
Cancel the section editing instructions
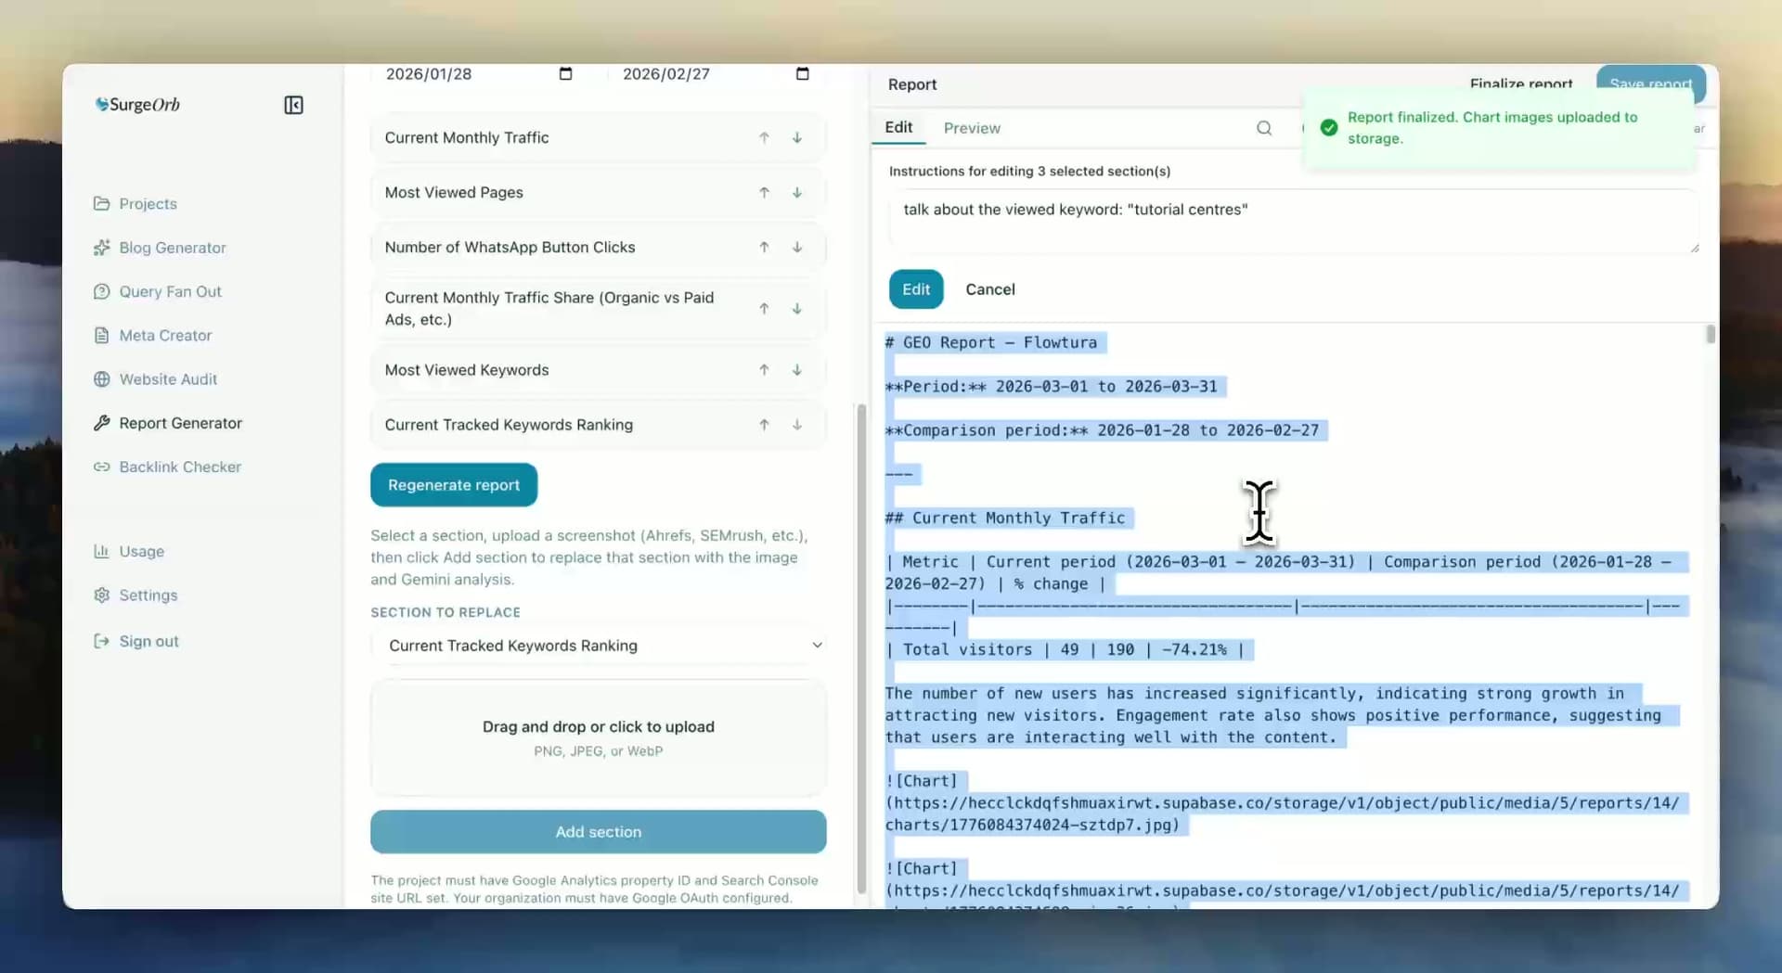(x=989, y=289)
